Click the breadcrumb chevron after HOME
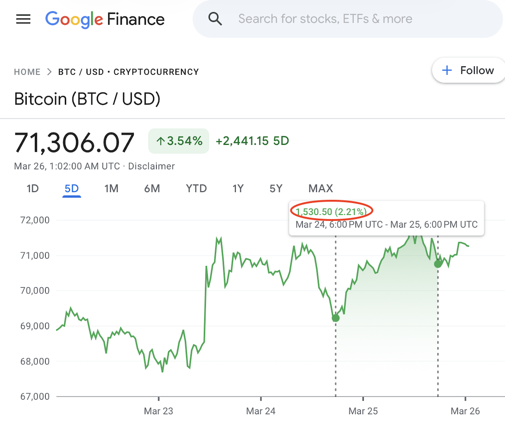This screenshot has height=425, width=505. click(x=49, y=72)
